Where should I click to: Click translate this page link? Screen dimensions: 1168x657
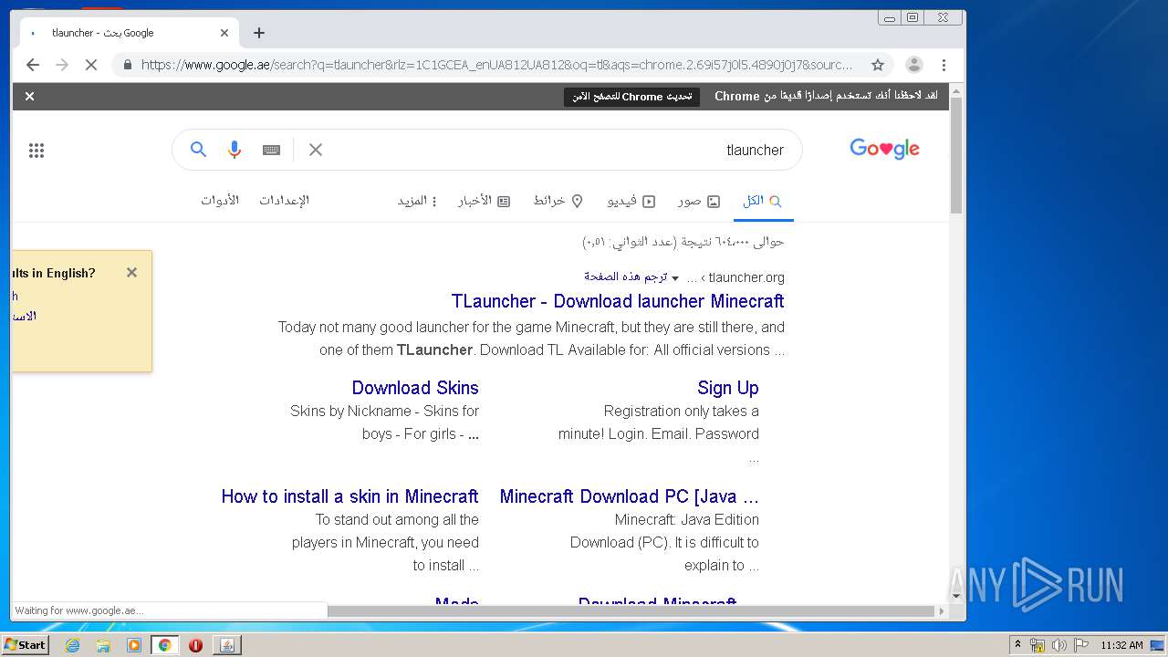coord(626,276)
